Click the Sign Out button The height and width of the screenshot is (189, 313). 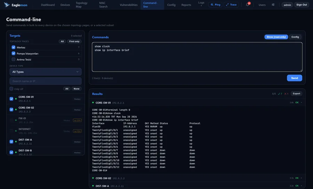(302, 4)
